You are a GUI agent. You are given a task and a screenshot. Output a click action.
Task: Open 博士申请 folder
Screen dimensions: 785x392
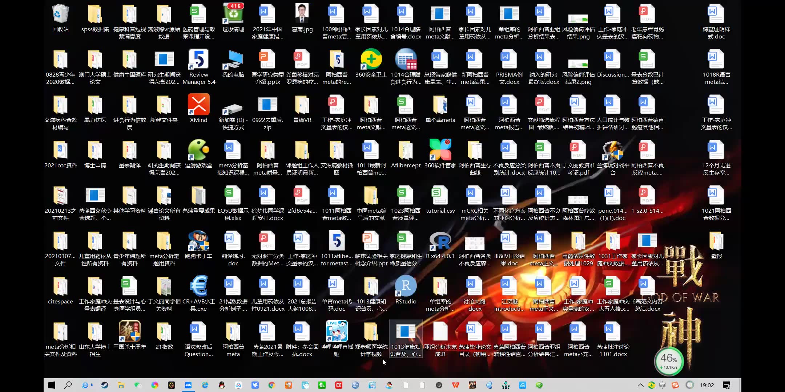95,154
